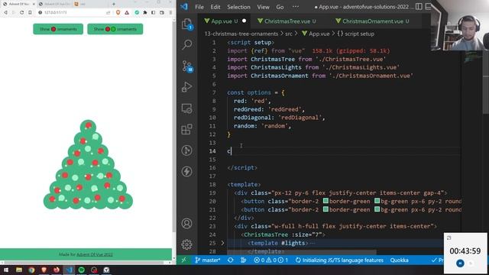Switch to the ChristmasOrnament.vue tab
The height and width of the screenshot is (275, 489).
(373, 21)
